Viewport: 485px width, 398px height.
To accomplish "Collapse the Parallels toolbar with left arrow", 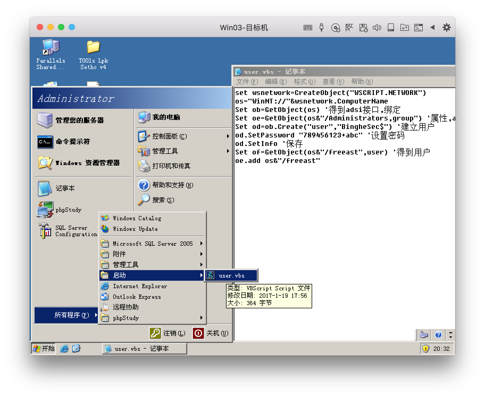I will 433,27.
